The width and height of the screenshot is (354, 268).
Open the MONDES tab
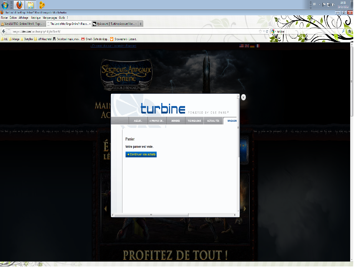(175, 121)
